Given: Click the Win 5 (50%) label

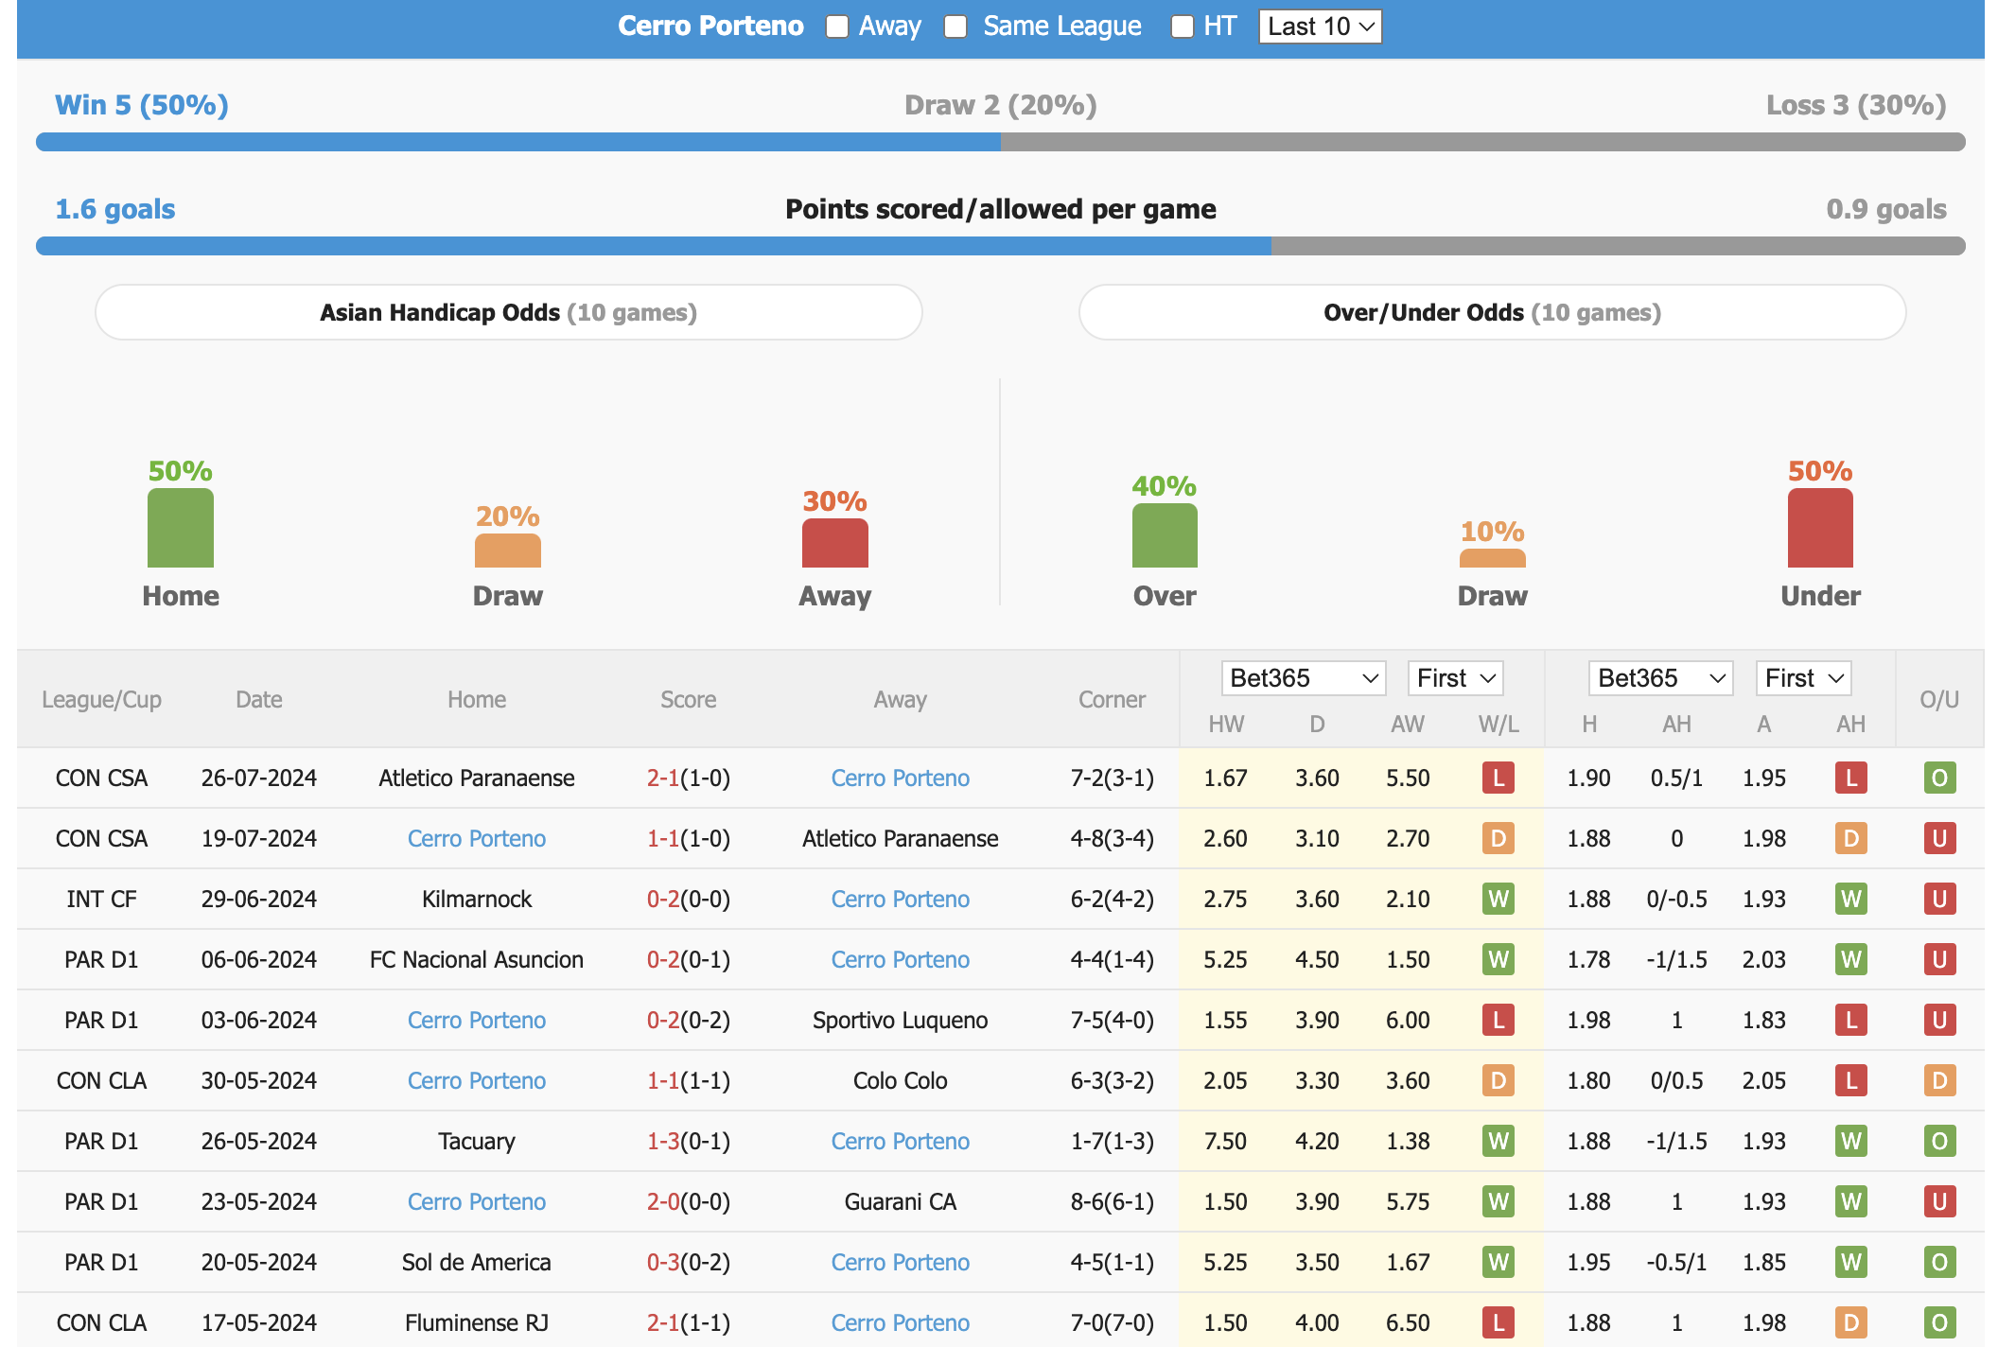Looking at the screenshot, I should (142, 105).
